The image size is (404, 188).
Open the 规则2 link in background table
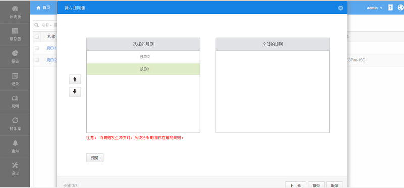[x=52, y=60]
